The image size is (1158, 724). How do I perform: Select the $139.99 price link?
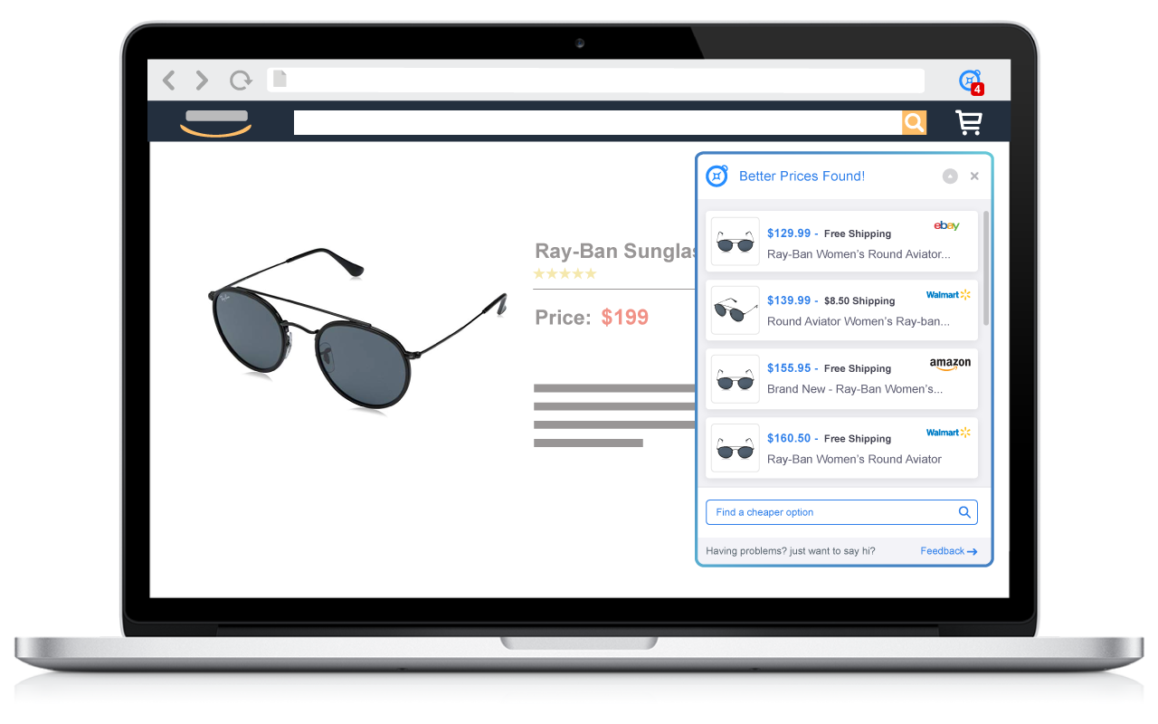pos(789,300)
